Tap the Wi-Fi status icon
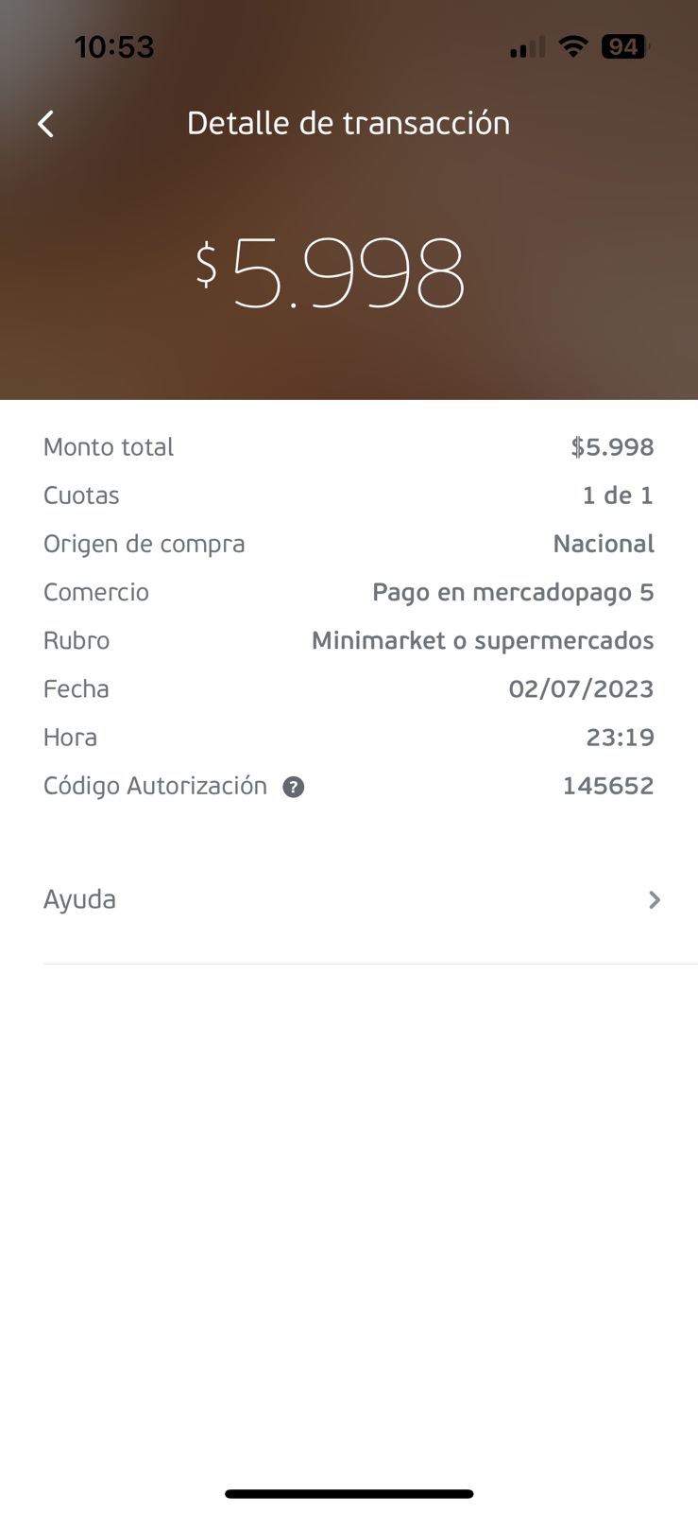The height and width of the screenshot is (1513, 698). click(x=572, y=46)
